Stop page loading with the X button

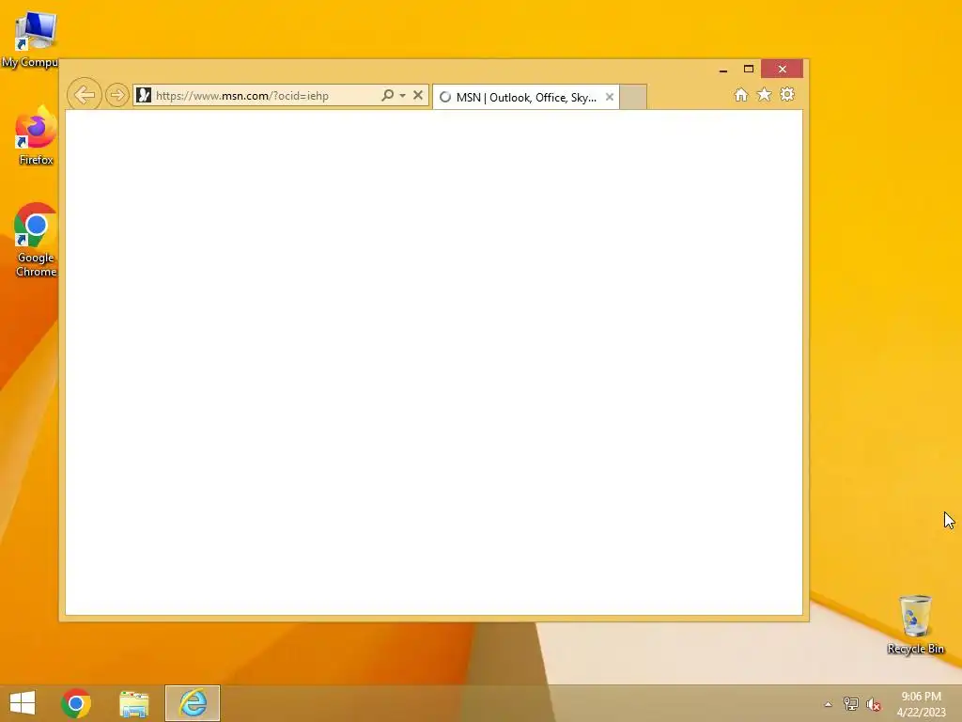tap(418, 95)
